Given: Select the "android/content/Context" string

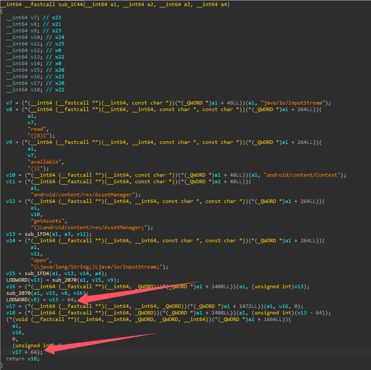Looking at the screenshot, I should (x=302, y=175).
